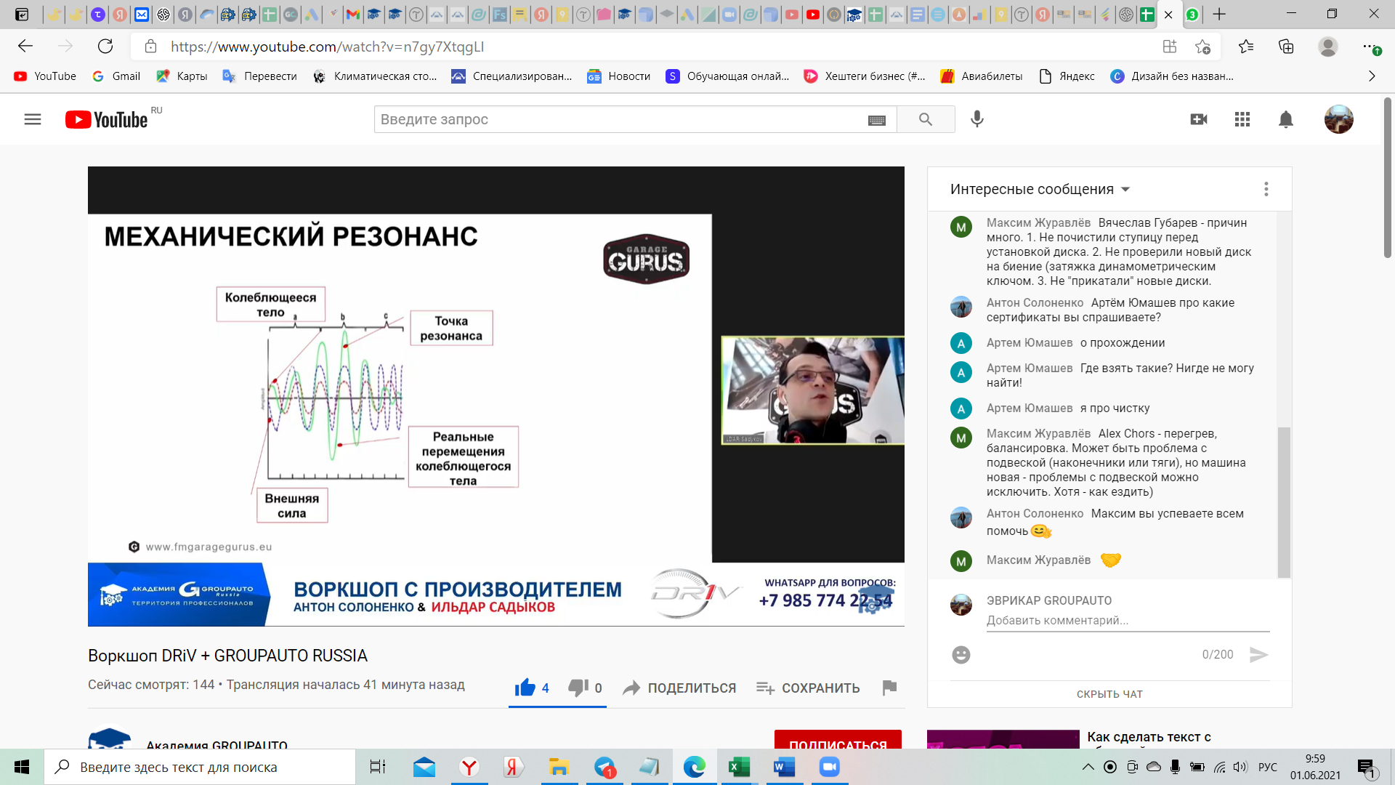Open the chat emoji picker
This screenshot has width=1395, height=785.
pos(961,655)
